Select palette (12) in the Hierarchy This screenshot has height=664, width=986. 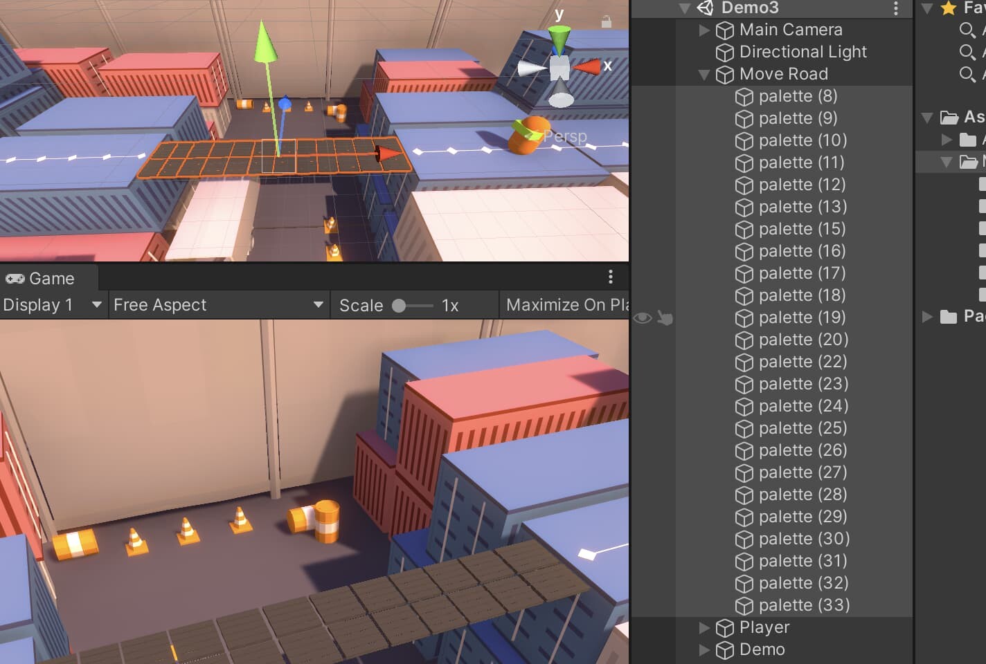[x=803, y=185]
